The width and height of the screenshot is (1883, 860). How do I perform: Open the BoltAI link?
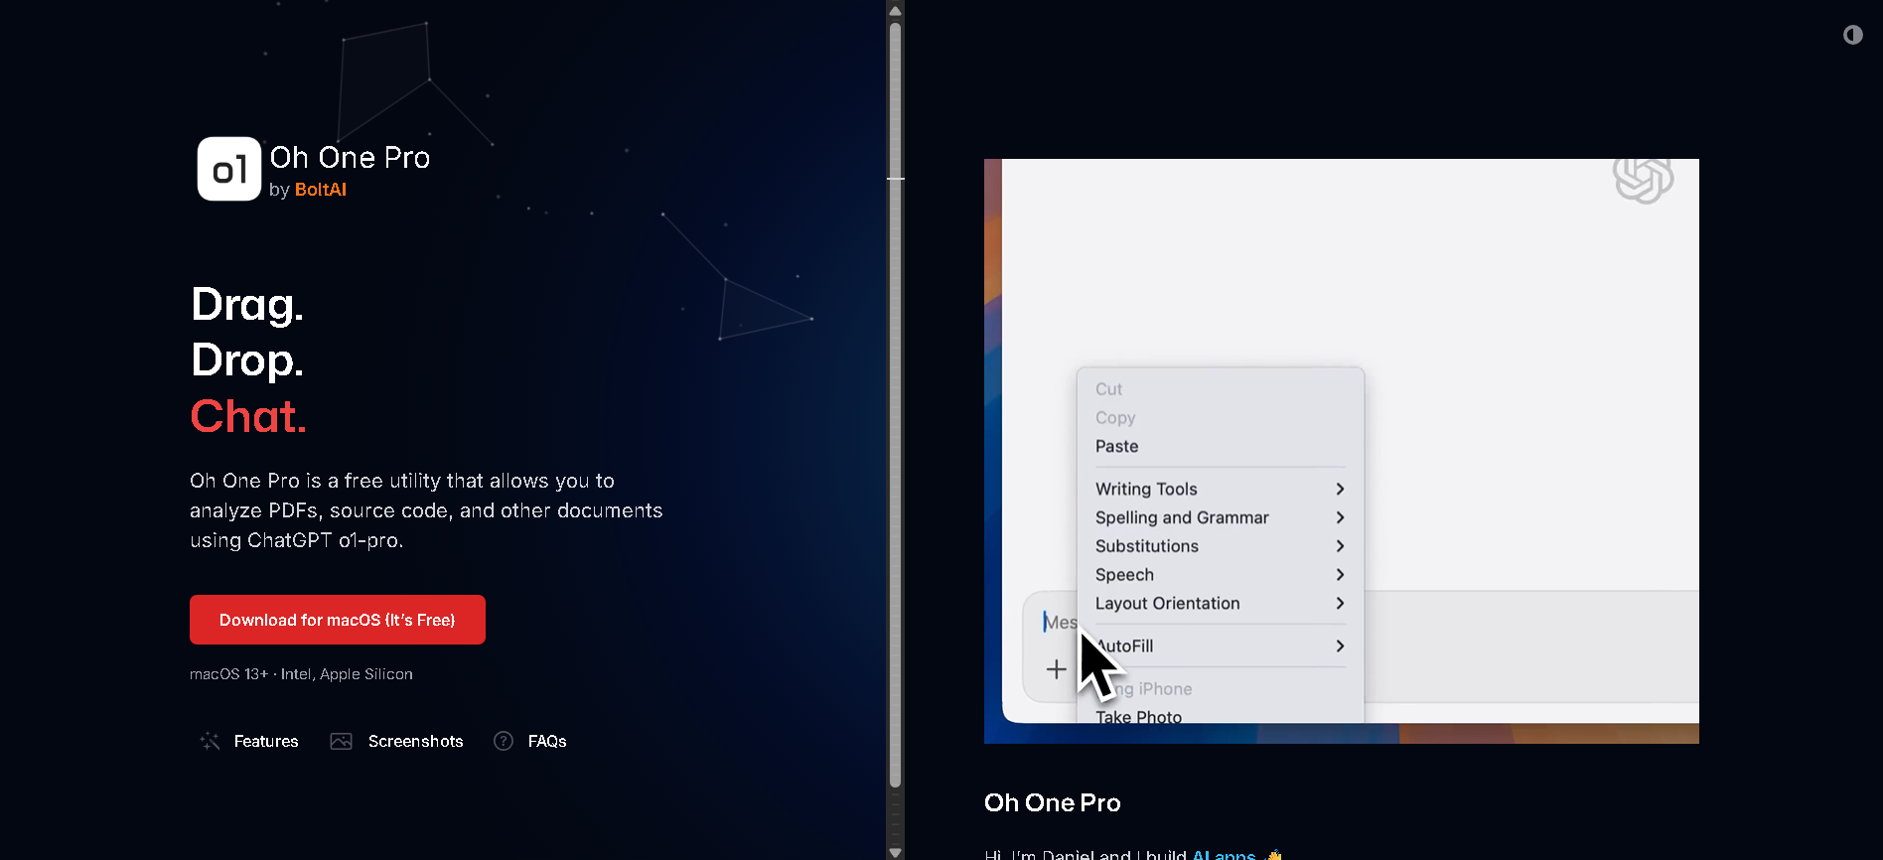320,190
